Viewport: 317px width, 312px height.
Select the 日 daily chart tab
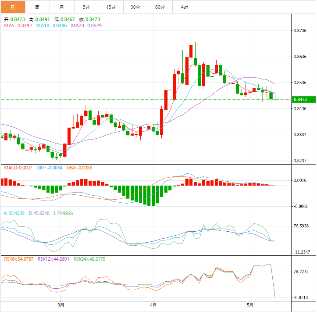12,7
